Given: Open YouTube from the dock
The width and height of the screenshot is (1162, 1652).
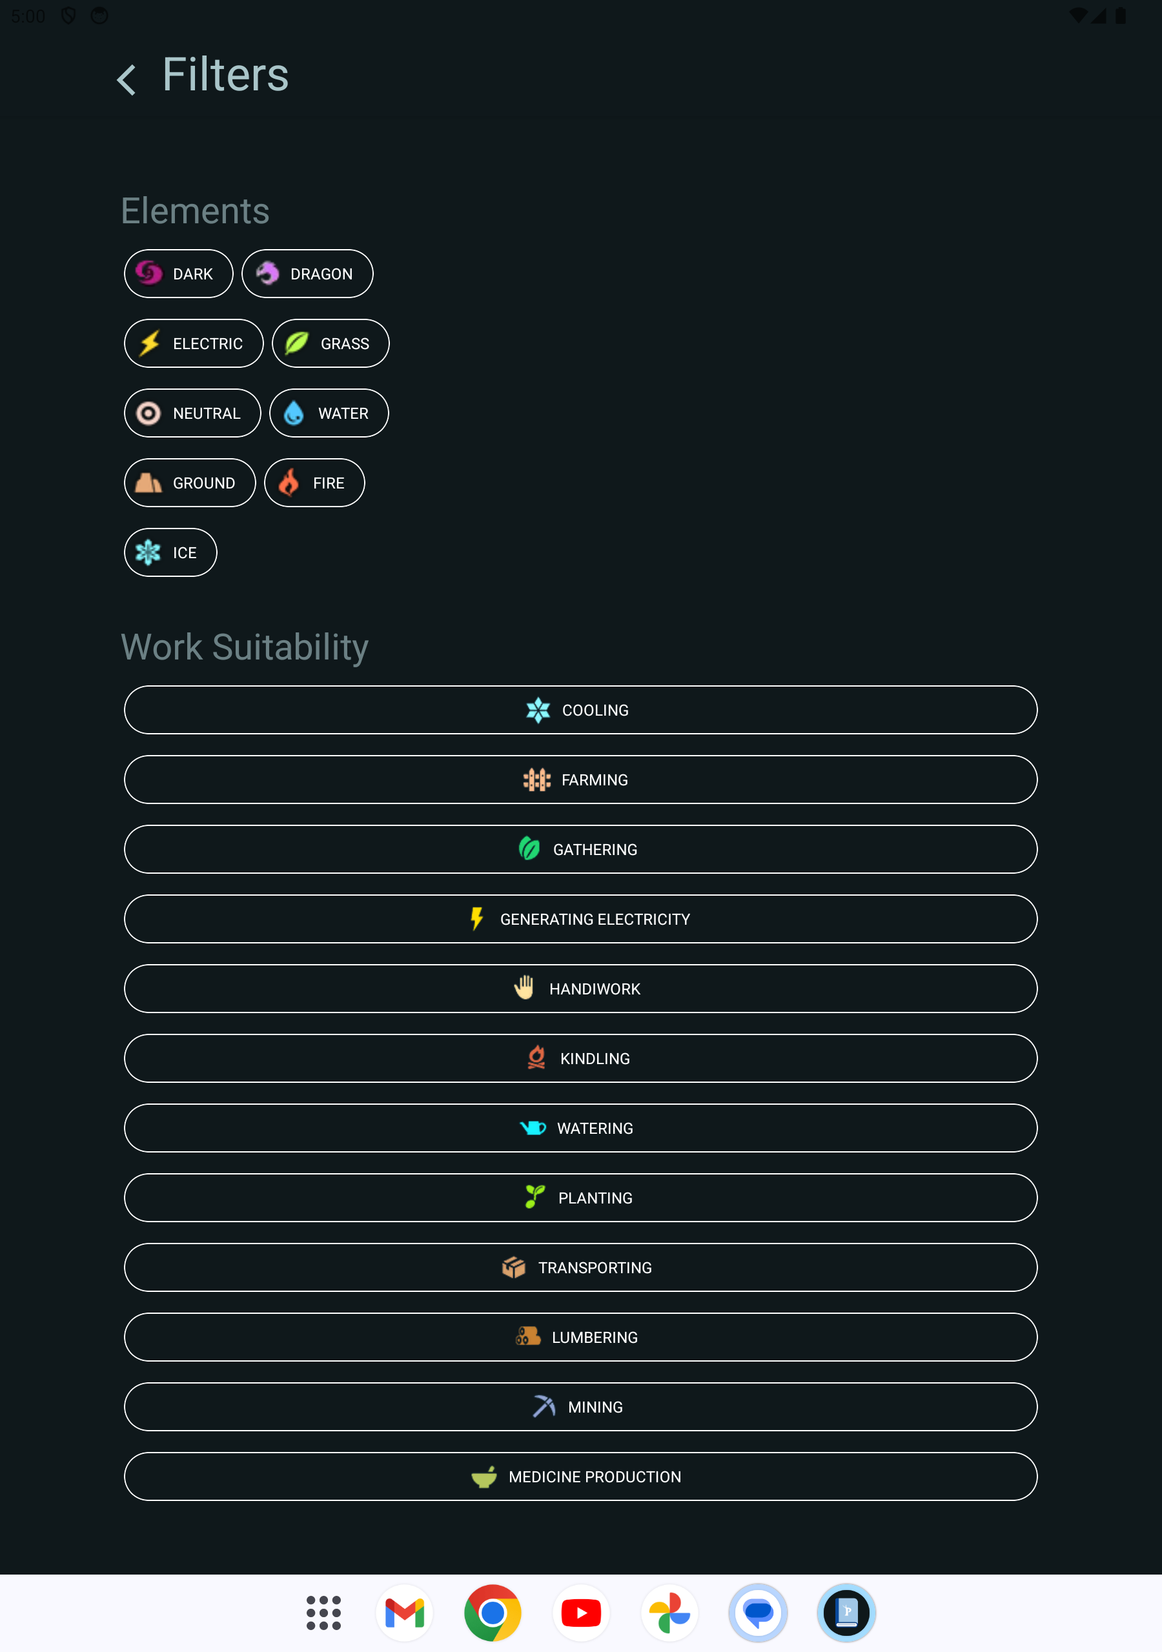Looking at the screenshot, I should pos(581,1613).
